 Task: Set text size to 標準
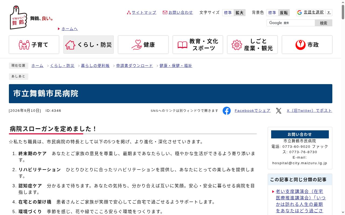pos(228,13)
